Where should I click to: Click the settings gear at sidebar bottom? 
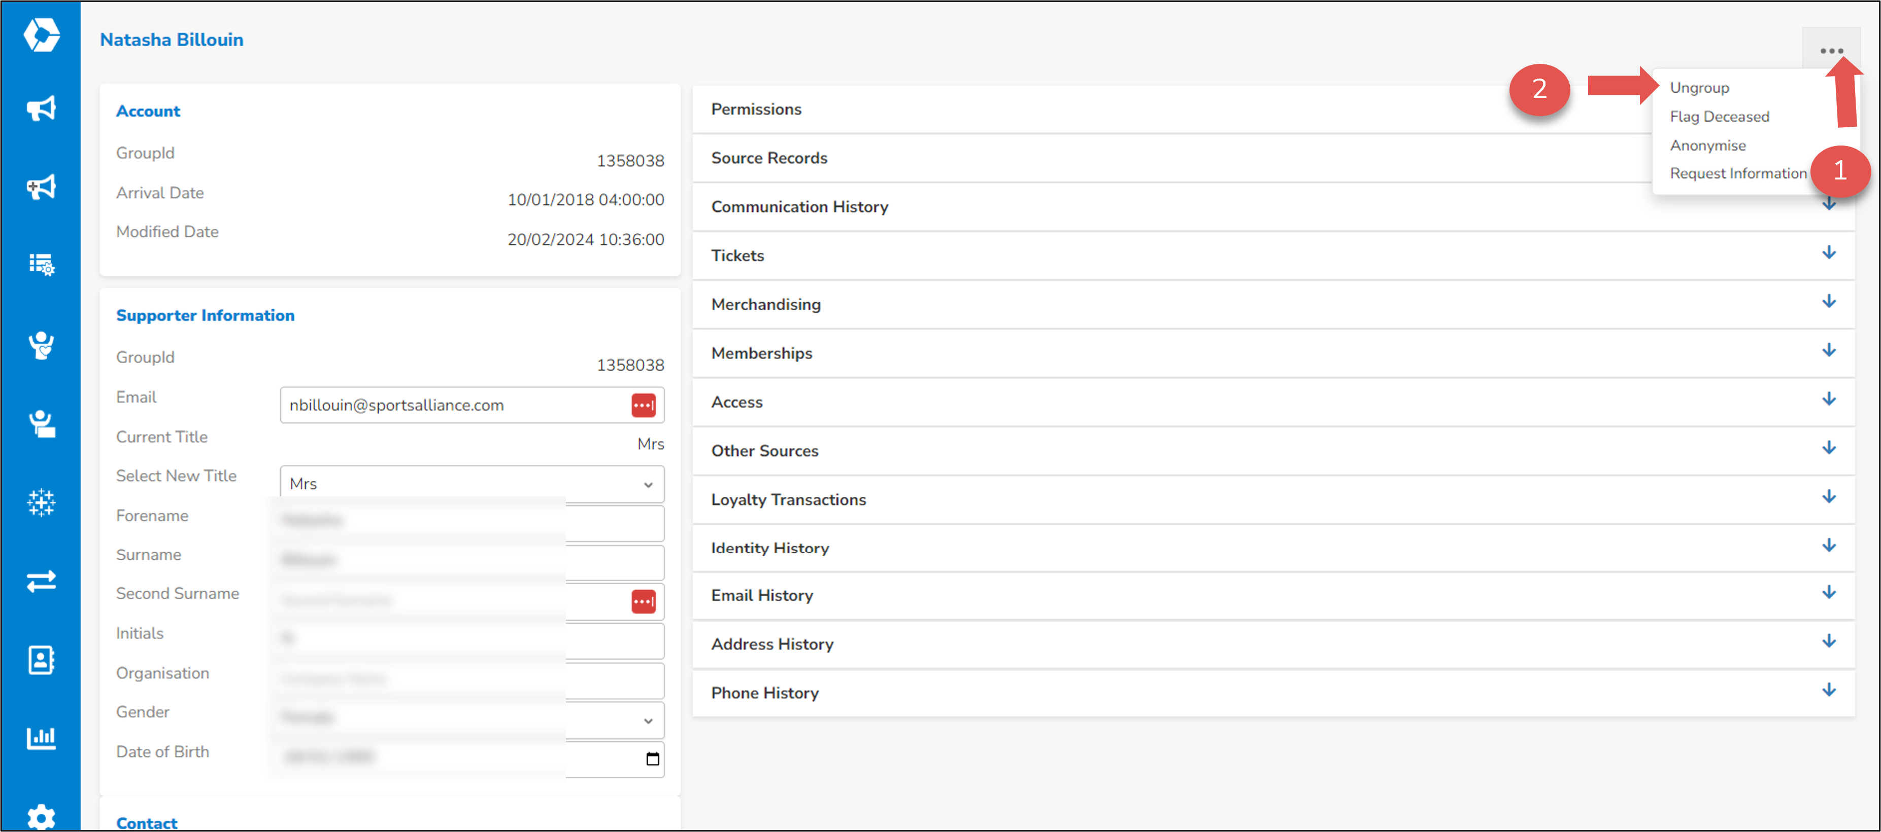(42, 817)
